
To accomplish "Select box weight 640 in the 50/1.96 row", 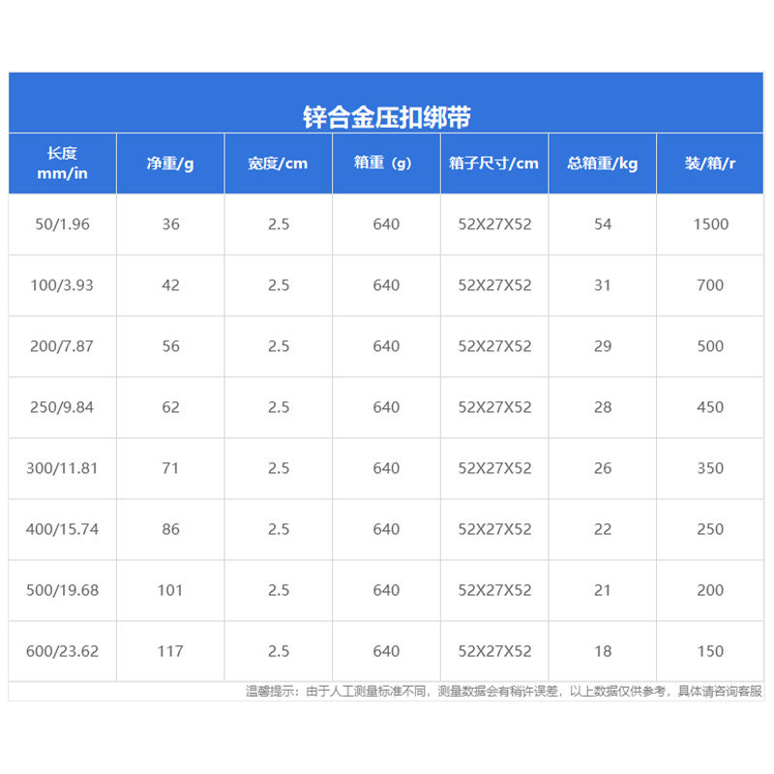I will (386, 224).
